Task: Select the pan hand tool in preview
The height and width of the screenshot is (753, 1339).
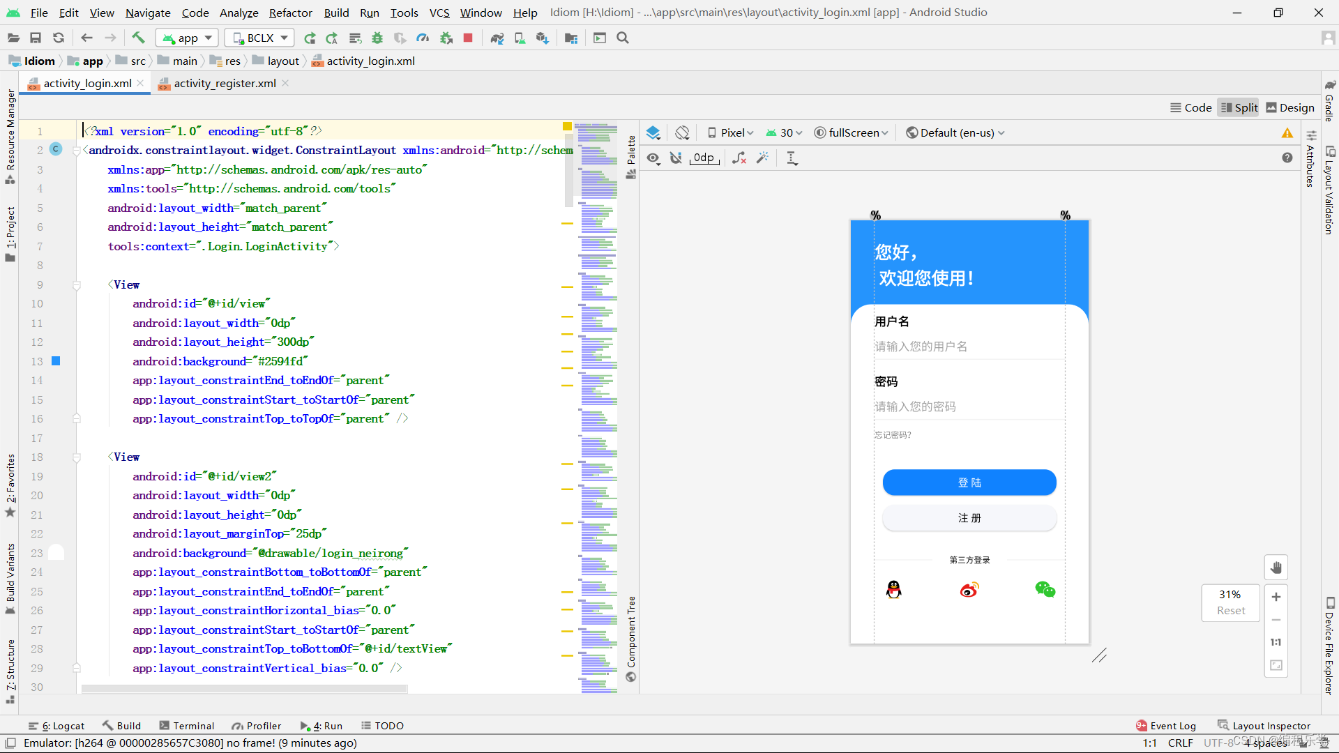Action: tap(1276, 568)
